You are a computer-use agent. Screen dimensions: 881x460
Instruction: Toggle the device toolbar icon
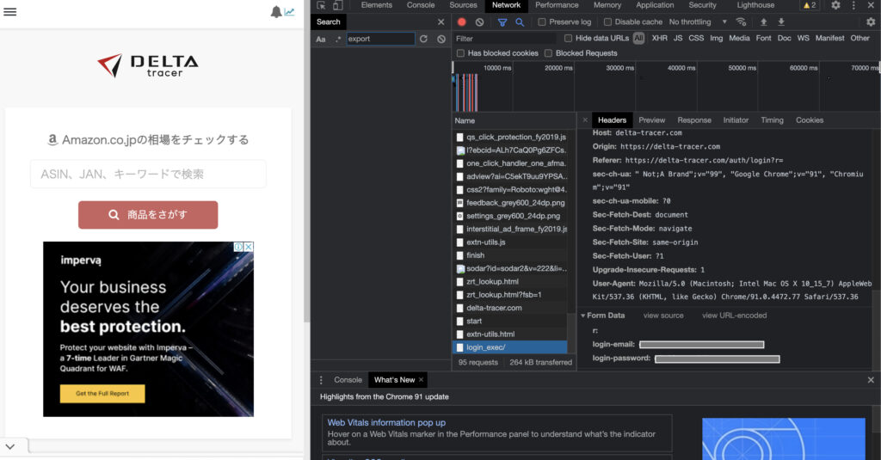coord(337,5)
